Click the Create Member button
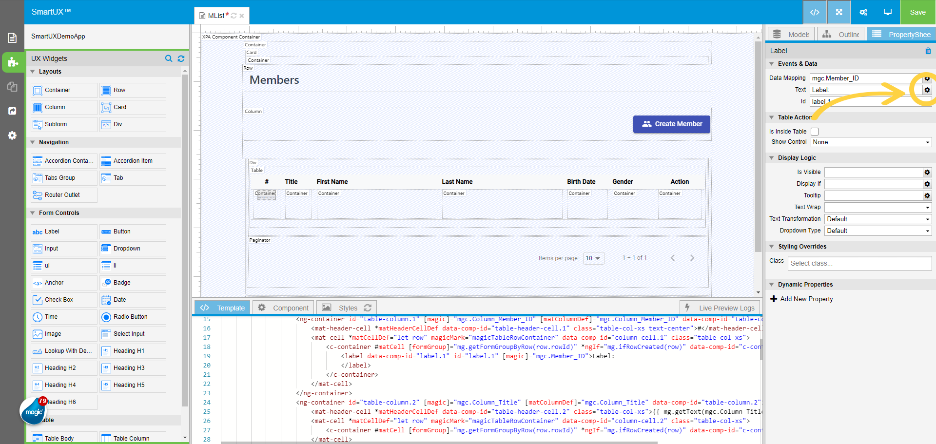The width and height of the screenshot is (936, 444). click(671, 124)
